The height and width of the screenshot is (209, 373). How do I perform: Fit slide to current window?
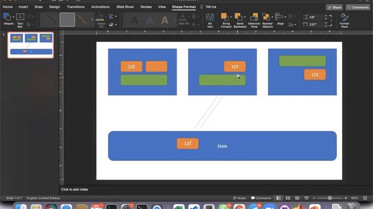click(x=365, y=198)
